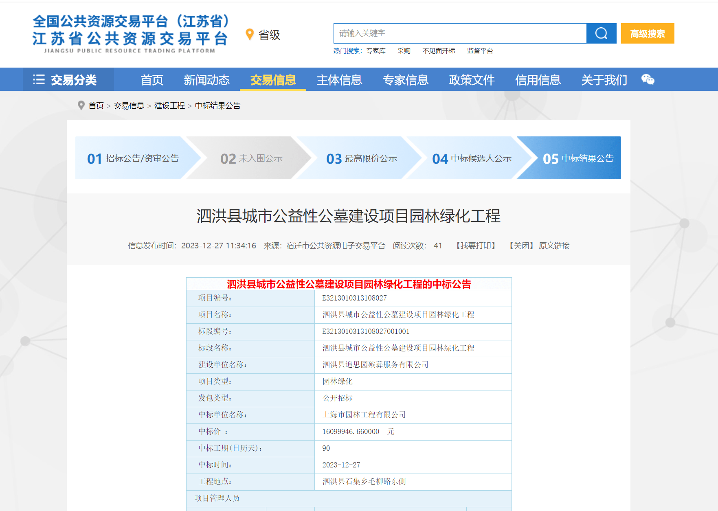Click section number E3213010313108027001001
The height and width of the screenshot is (511, 718).
coord(366,331)
